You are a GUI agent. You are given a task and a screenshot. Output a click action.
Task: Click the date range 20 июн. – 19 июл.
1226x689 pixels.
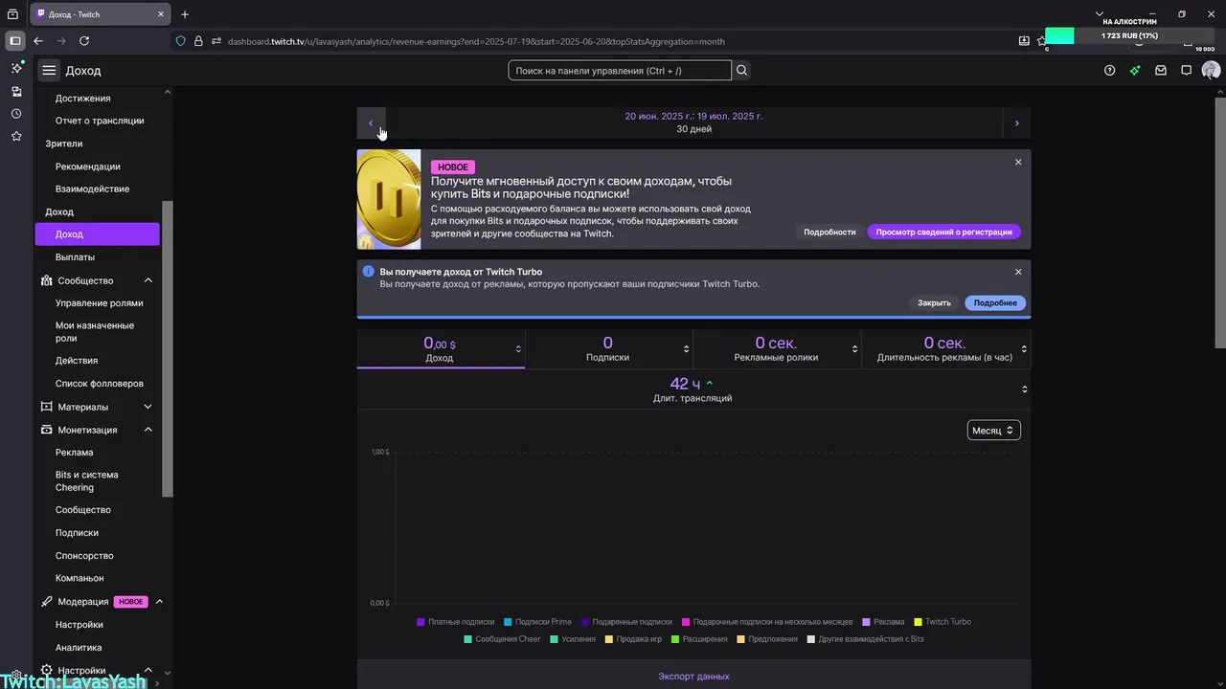tap(693, 116)
